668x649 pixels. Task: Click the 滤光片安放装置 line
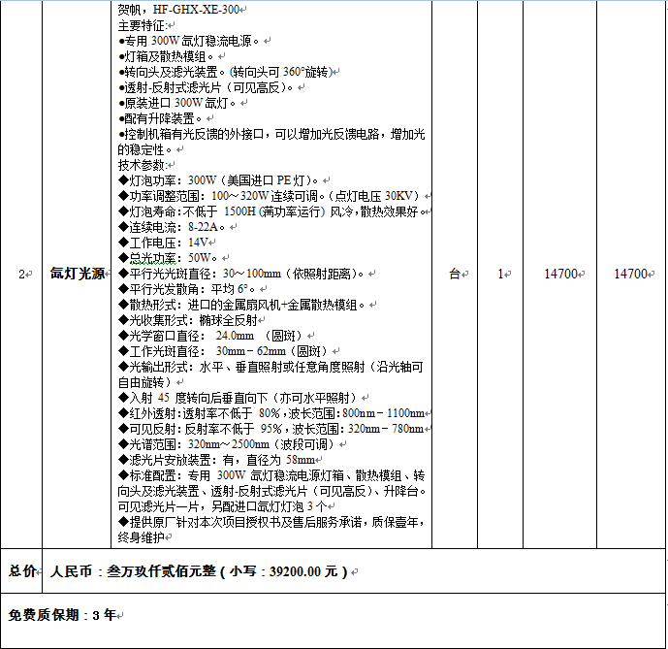click(x=221, y=459)
